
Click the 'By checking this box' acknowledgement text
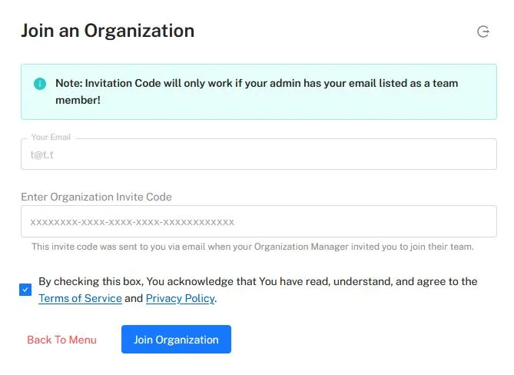click(257, 290)
